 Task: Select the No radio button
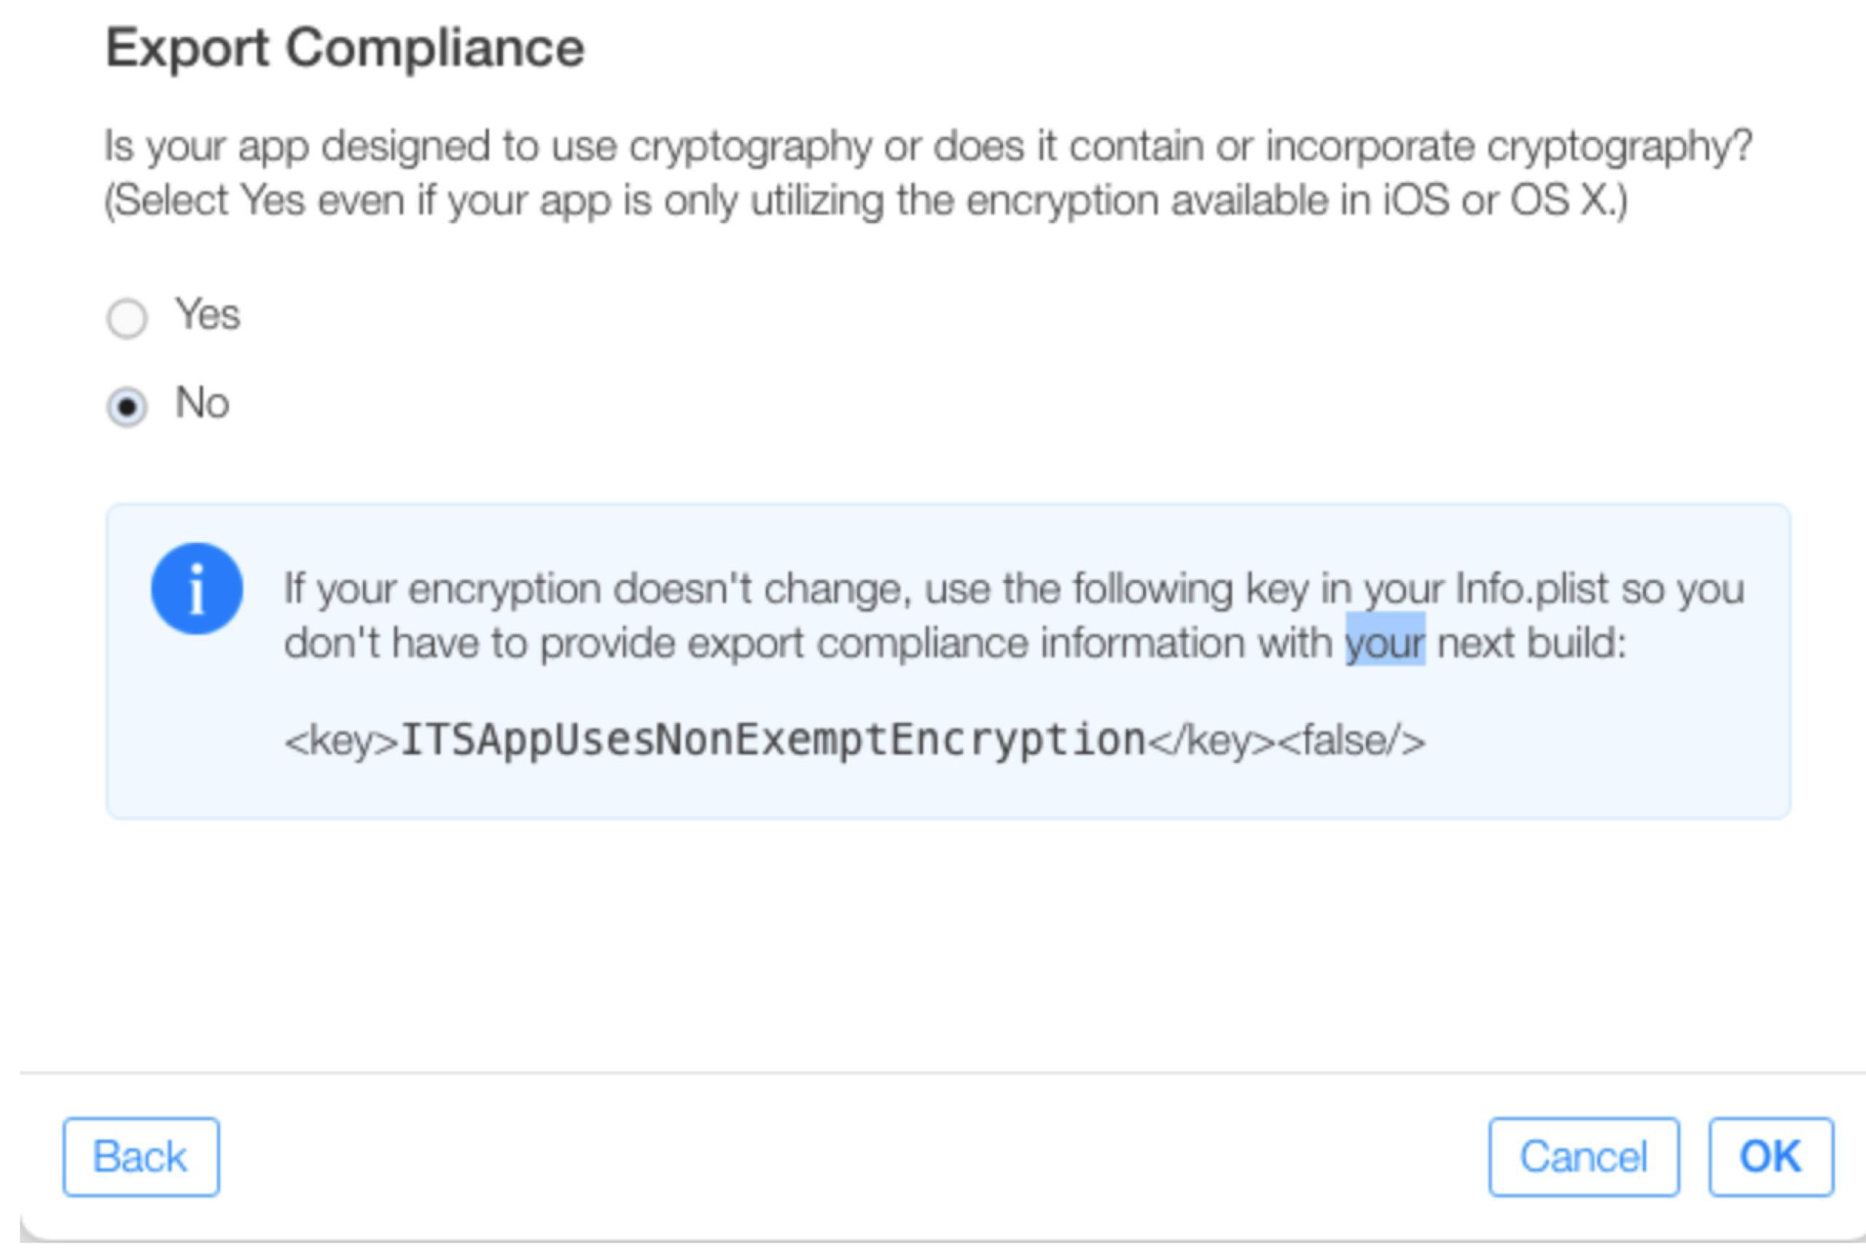[127, 407]
